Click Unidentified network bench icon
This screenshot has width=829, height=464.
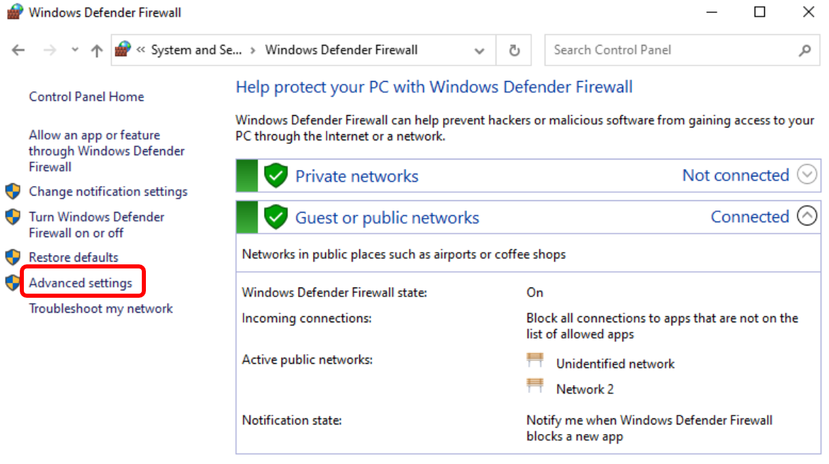[535, 360]
